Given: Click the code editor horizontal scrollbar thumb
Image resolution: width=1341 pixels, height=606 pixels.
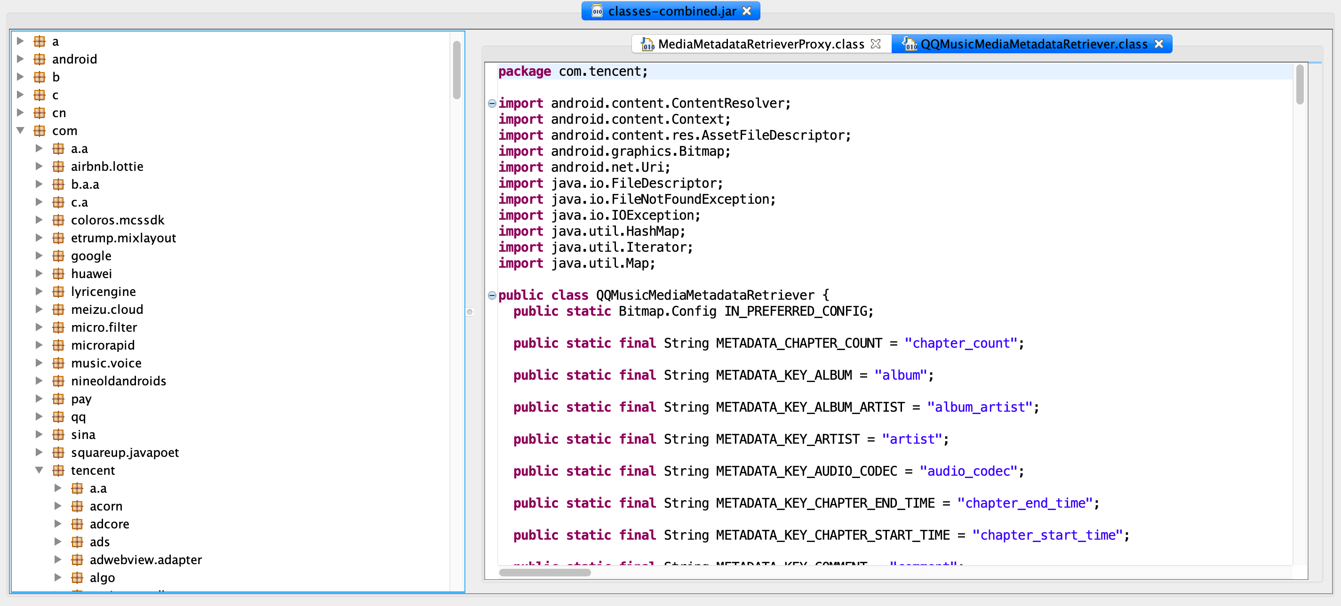Looking at the screenshot, I should [x=544, y=573].
